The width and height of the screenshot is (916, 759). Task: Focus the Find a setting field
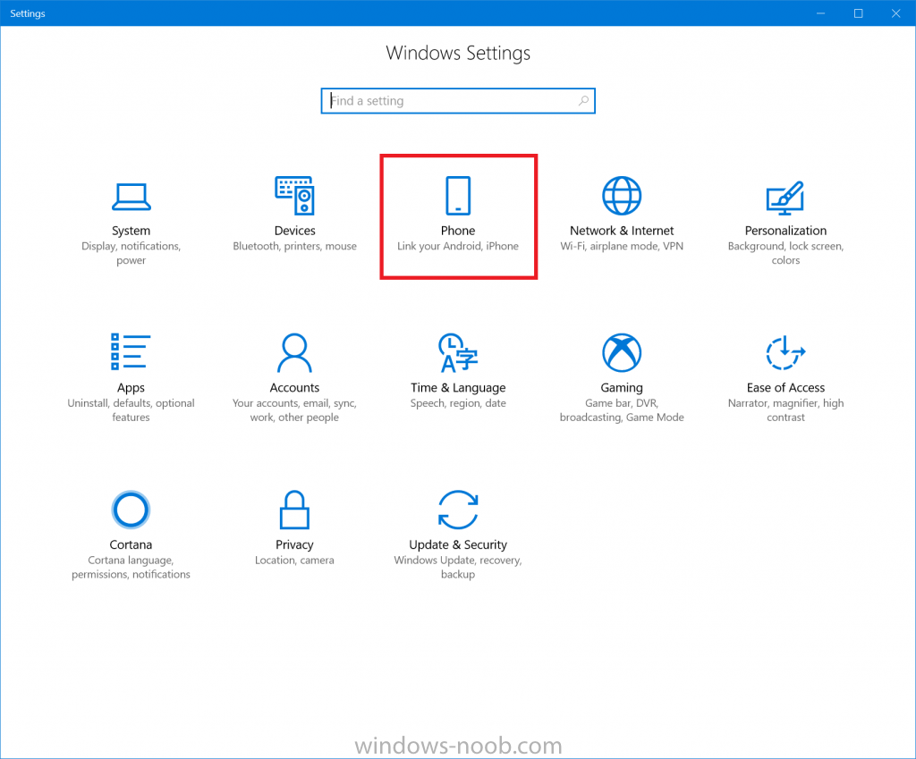coord(458,101)
